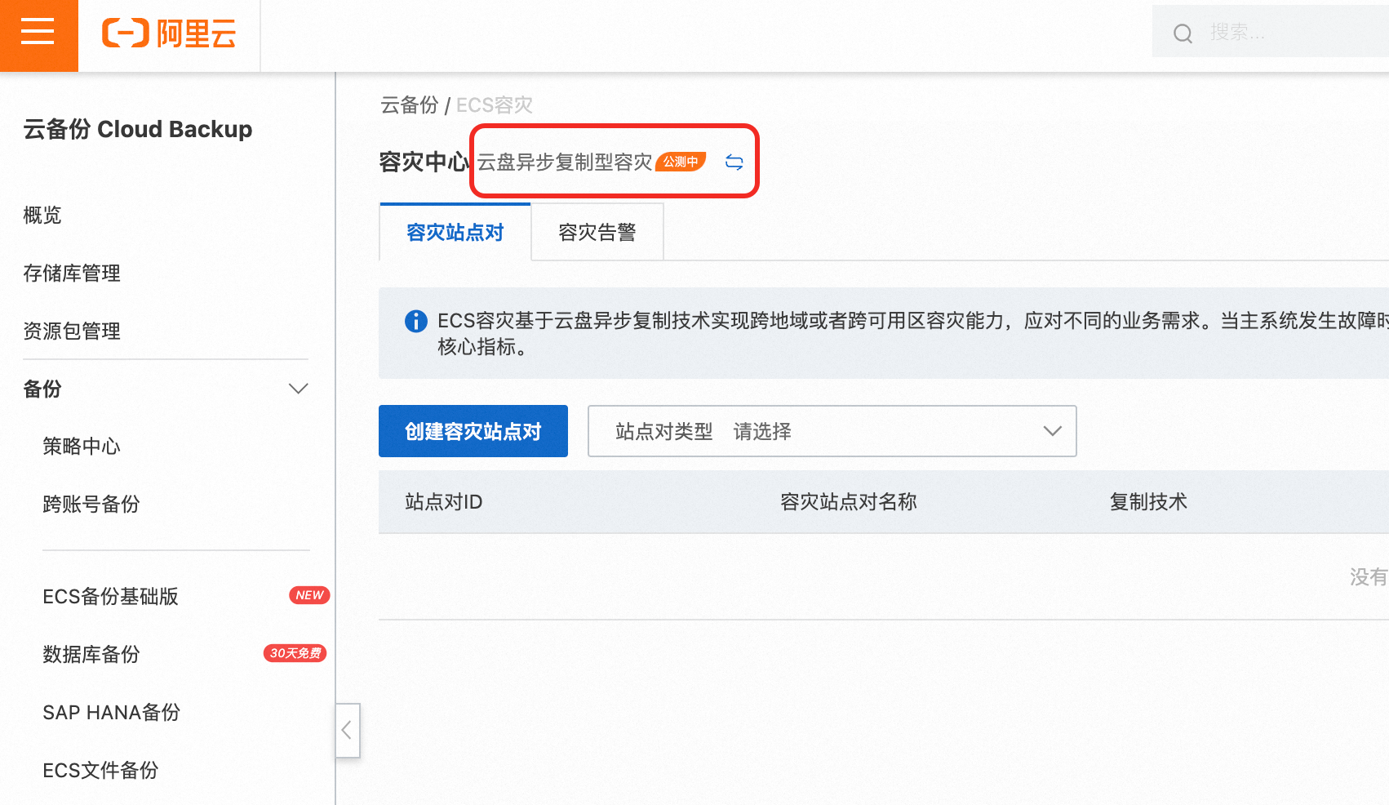
Task: Open 存储库管理 in the sidebar
Action: [x=72, y=274]
